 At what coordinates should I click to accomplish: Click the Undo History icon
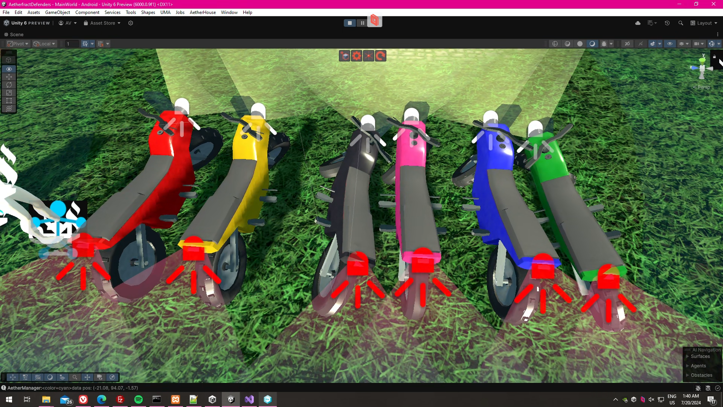pyautogui.click(x=667, y=23)
